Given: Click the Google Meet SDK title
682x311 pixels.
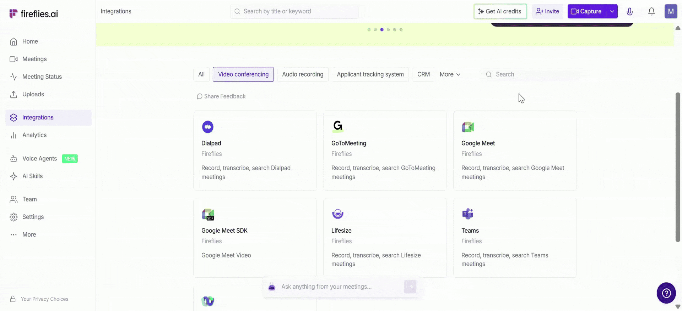Looking at the screenshot, I should 224,231.
